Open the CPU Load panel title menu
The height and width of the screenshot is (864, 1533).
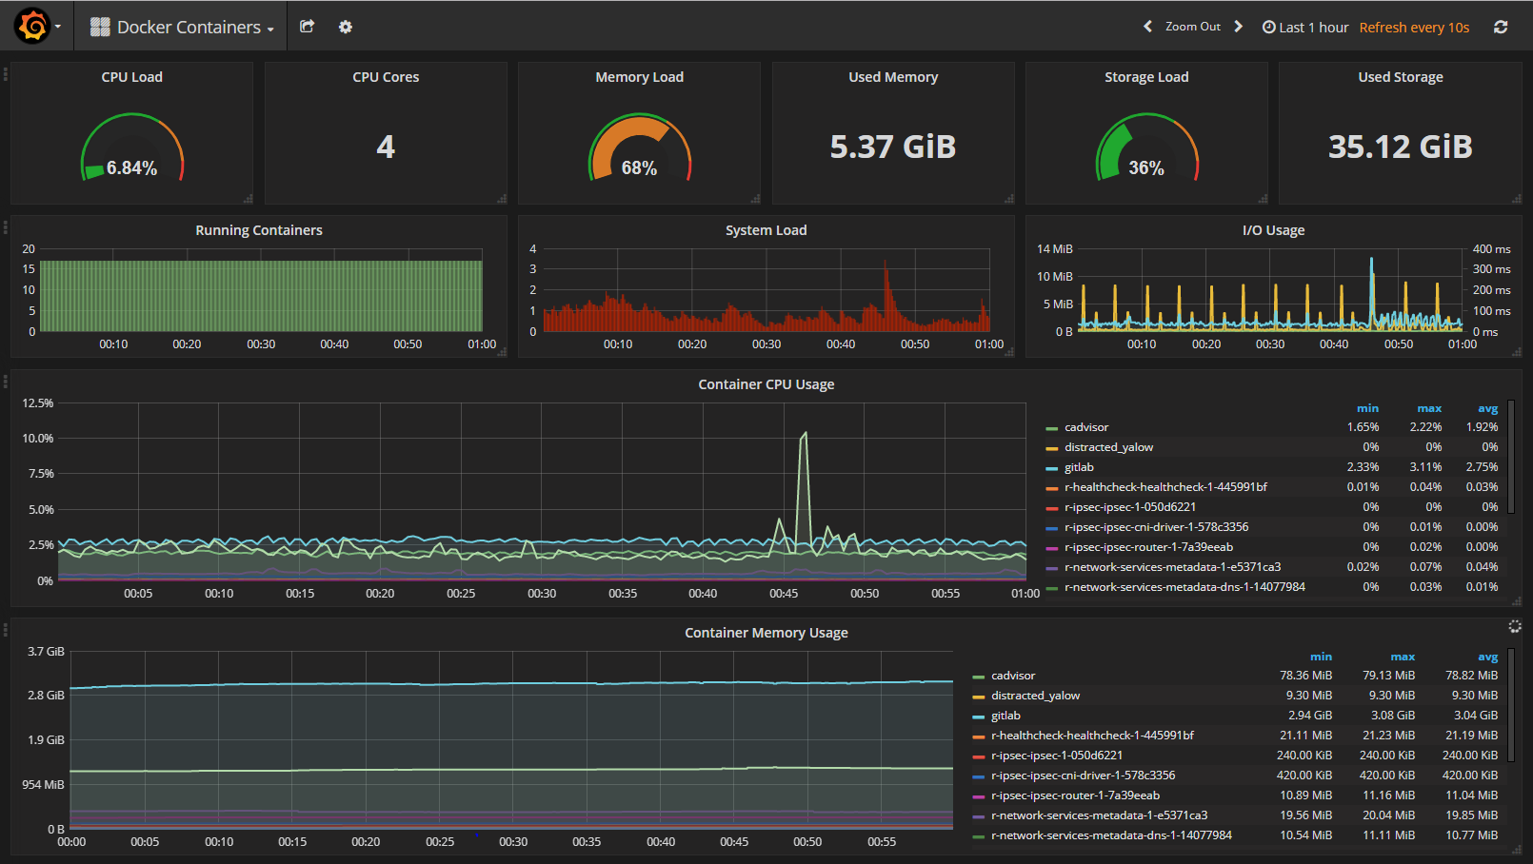tap(132, 77)
